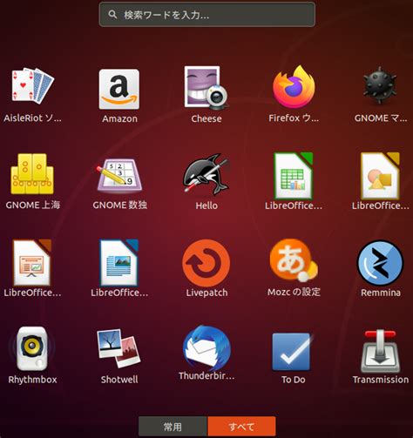Focus the 検索ワードを入力 search field

206,15
